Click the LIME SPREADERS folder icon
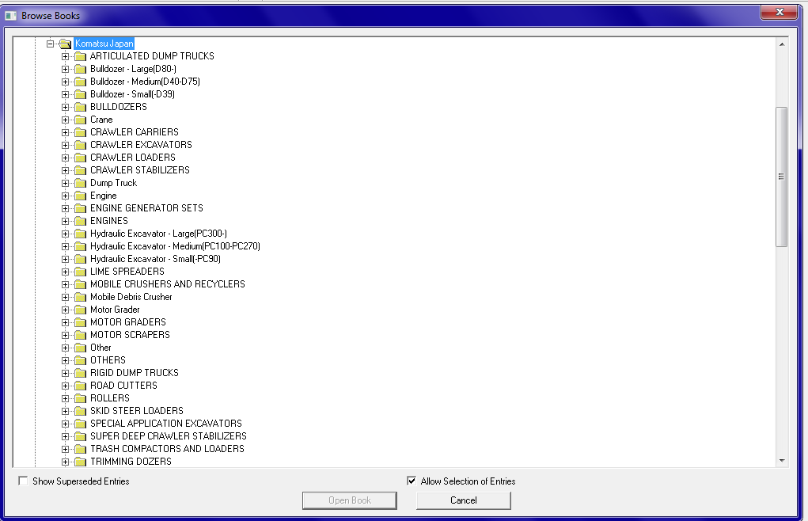The image size is (808, 521). pos(80,272)
